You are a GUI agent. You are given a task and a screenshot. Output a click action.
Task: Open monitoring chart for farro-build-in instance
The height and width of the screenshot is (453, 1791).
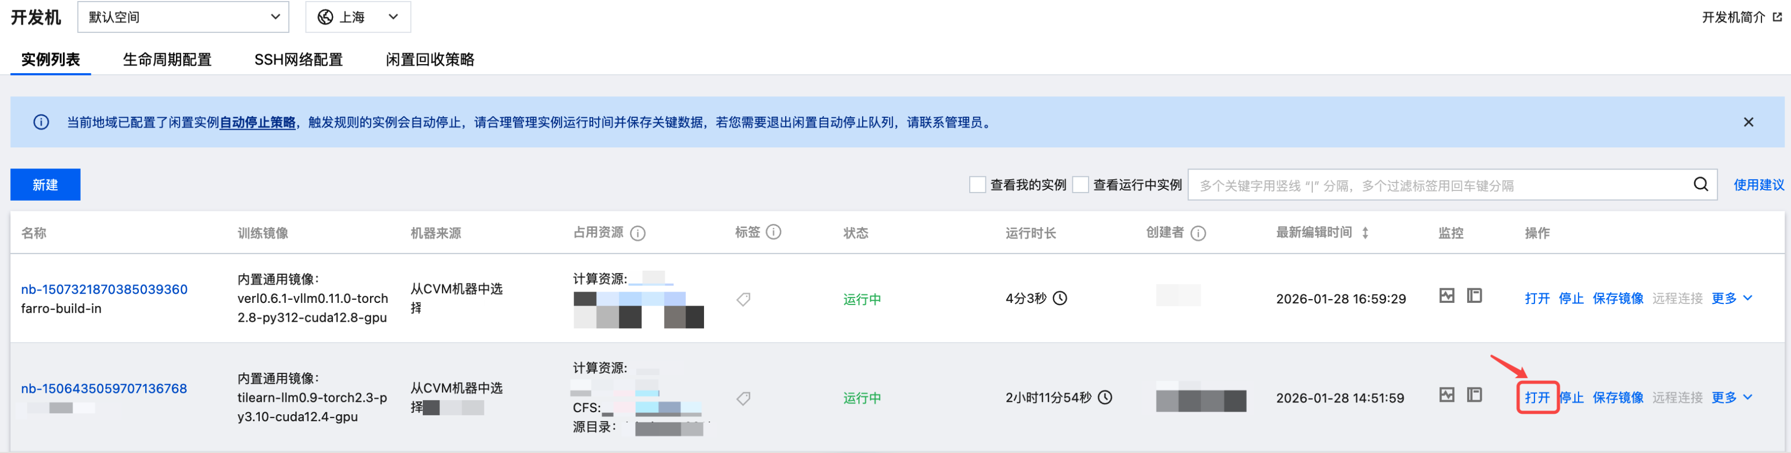pos(1446,296)
